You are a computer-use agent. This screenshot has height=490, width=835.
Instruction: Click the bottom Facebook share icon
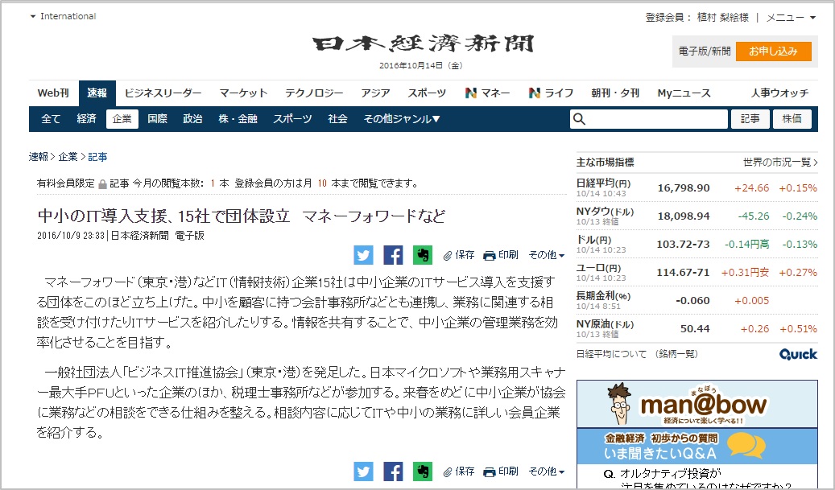(x=393, y=471)
